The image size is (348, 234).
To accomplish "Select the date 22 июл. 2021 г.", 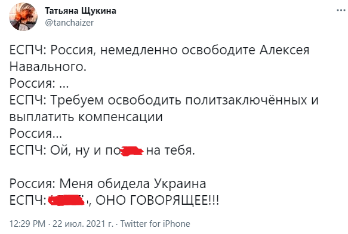I will pos(82,224).
